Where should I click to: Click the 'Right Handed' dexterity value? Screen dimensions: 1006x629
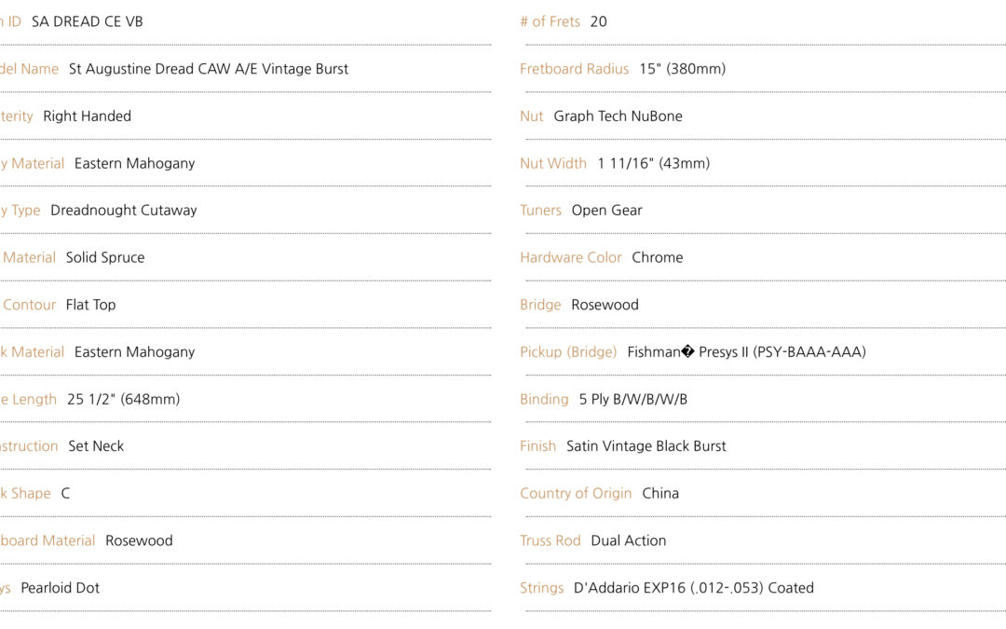pos(88,116)
